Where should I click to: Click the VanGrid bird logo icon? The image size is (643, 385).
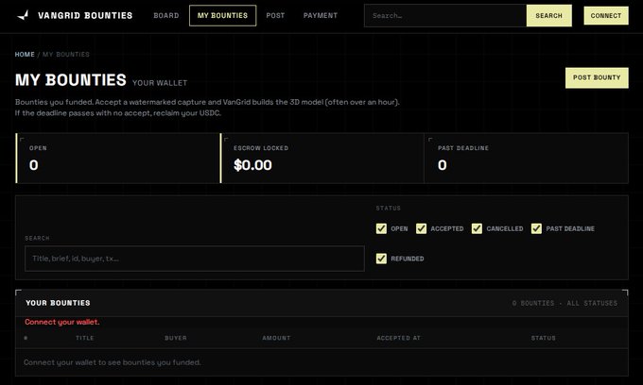pyautogui.click(x=23, y=15)
